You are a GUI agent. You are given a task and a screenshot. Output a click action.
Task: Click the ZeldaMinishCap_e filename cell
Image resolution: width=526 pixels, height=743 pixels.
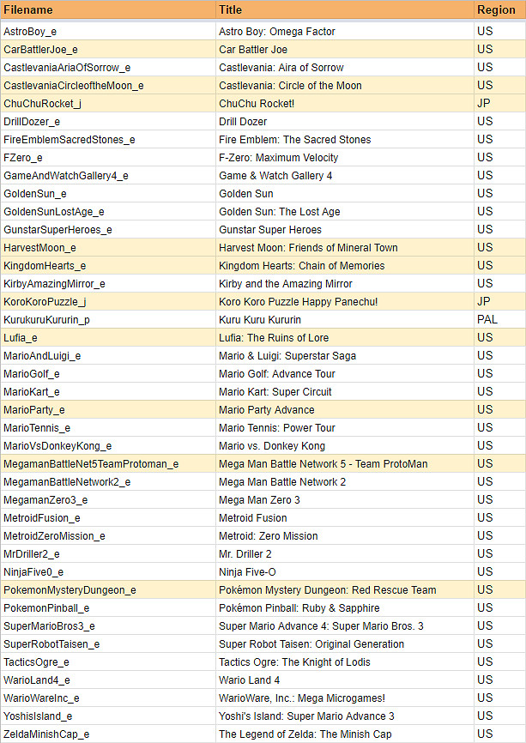click(46, 734)
